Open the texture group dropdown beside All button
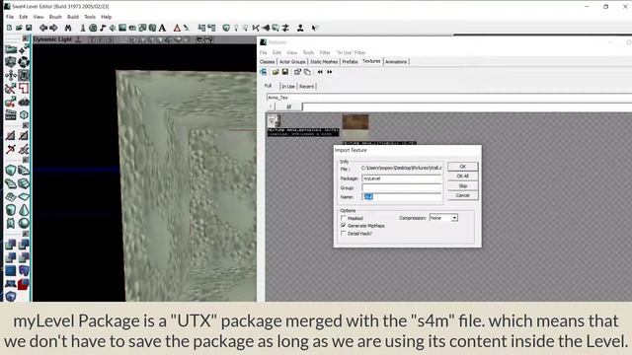The height and width of the screenshot is (355, 632). coord(467,106)
